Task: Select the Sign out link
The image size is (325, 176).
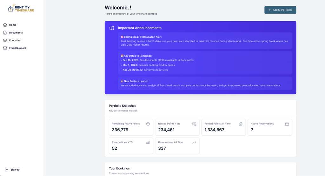Action: point(15,170)
